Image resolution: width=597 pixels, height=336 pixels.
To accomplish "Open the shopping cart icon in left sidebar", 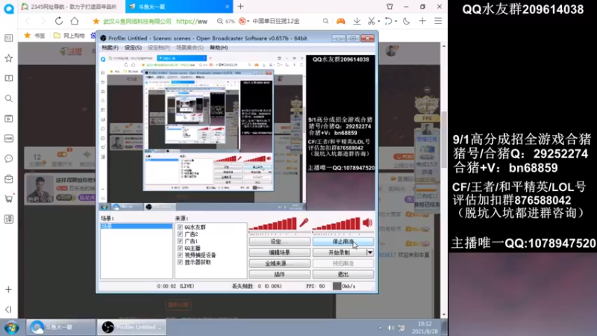I will point(8,199).
